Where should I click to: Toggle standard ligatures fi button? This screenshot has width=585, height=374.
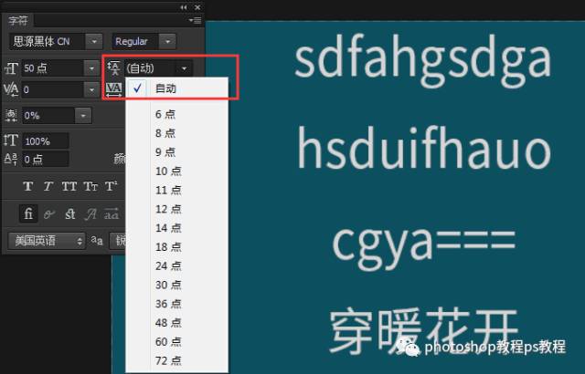28,214
